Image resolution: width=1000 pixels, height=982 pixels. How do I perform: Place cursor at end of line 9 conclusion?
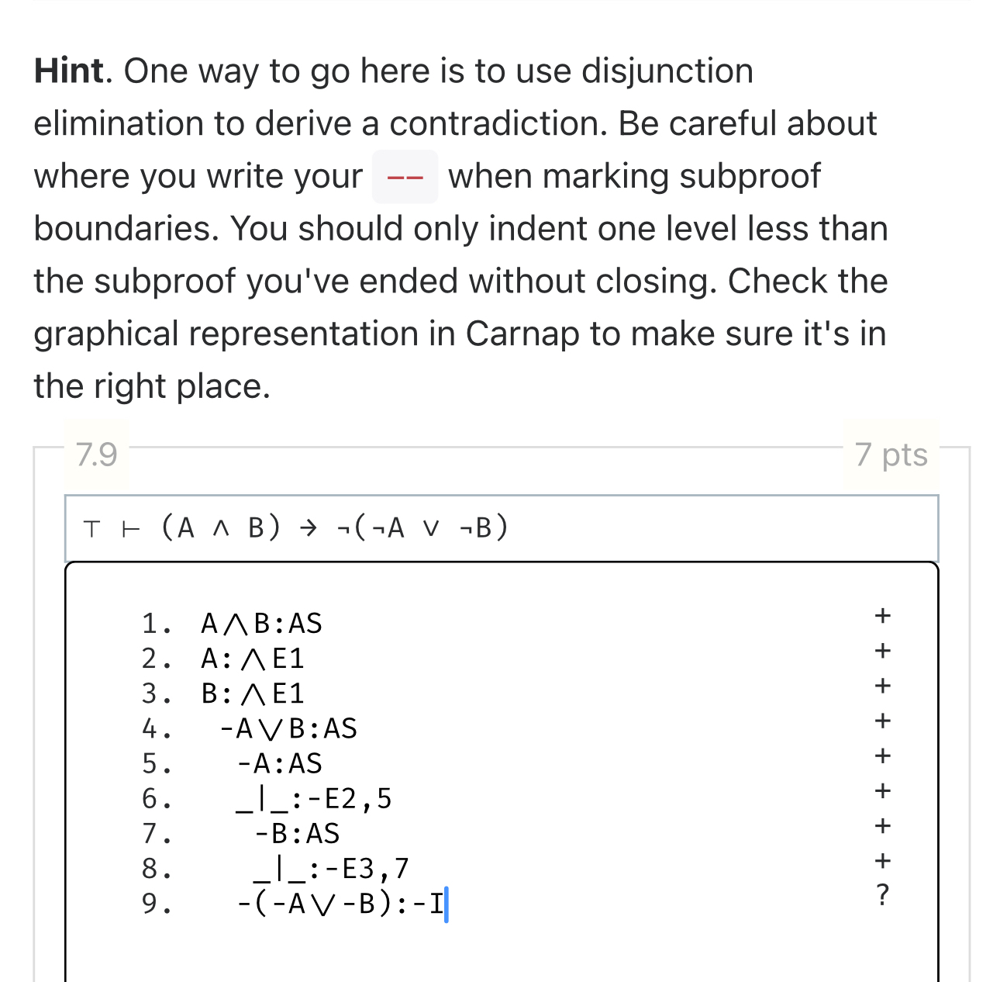tap(447, 902)
